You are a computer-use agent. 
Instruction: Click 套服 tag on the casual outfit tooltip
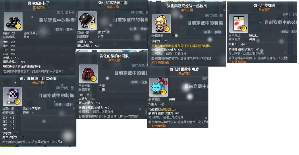pyautogui.click(x=144, y=82)
